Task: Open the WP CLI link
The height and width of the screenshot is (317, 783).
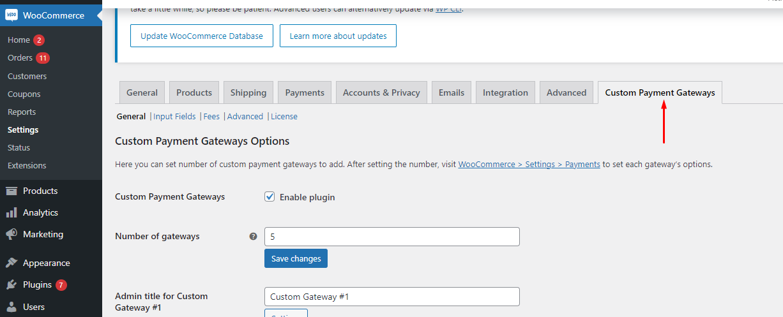Action: (x=449, y=10)
